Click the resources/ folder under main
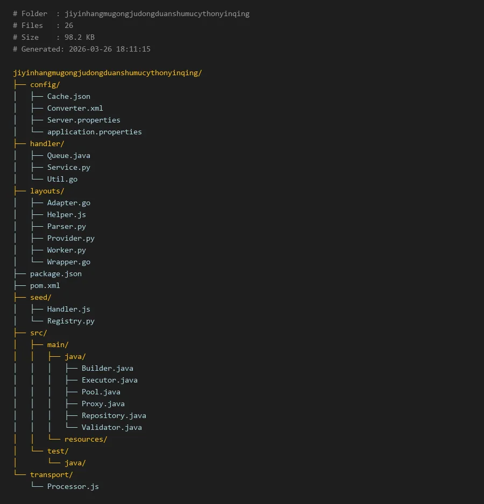Image resolution: width=484 pixels, height=504 pixels. (86, 440)
